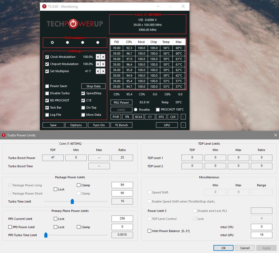Click the PP0 Current Limit input field
The image size is (279, 253).
122,219
